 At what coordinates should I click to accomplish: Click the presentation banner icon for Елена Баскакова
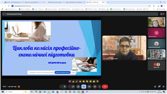[4, 14]
